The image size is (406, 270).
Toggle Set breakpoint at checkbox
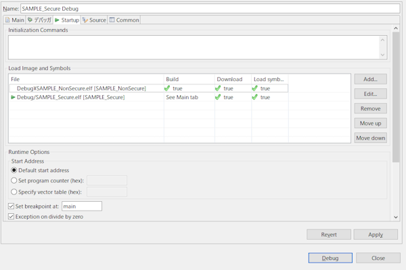[x=11, y=206]
